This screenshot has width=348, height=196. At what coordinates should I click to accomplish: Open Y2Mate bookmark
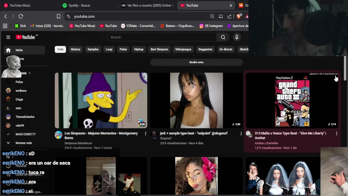pyautogui.click(x=138, y=26)
